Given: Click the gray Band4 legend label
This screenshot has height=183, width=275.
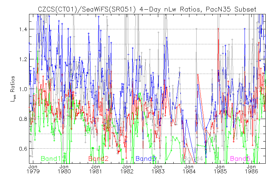Looking at the screenshot, I should pyautogui.click(x=193, y=159).
